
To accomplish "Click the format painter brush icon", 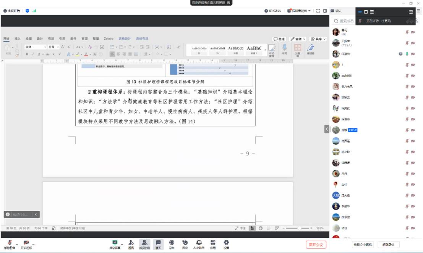I will click(x=17, y=55).
